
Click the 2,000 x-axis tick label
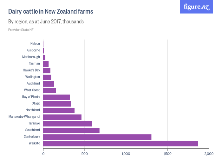(x=209, y=154)
